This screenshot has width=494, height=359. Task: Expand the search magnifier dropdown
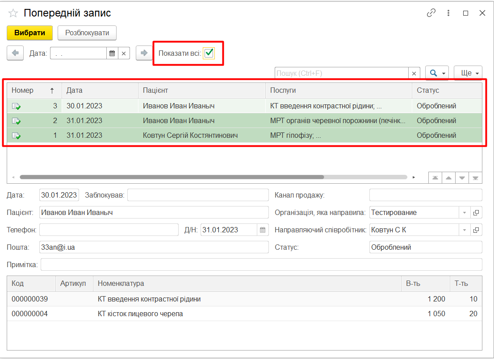click(x=437, y=73)
